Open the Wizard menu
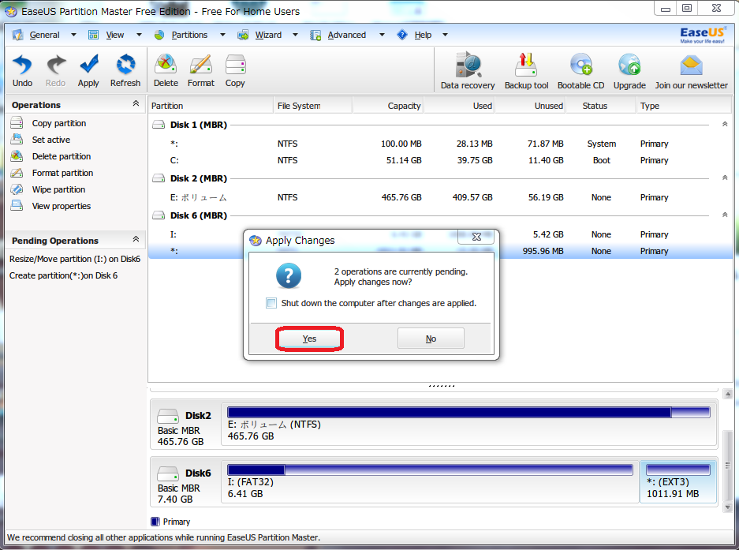The image size is (739, 550). pos(268,35)
